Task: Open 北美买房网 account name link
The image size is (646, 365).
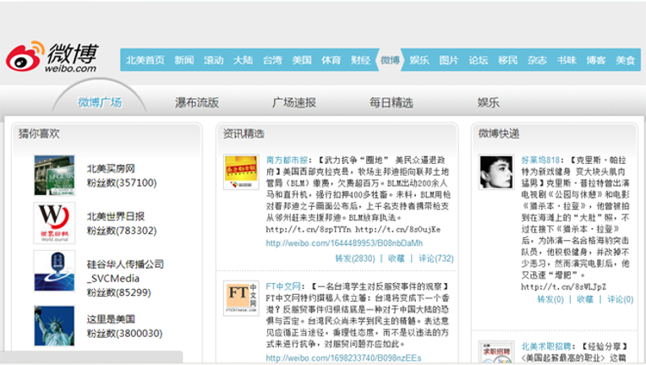Action: [x=111, y=168]
